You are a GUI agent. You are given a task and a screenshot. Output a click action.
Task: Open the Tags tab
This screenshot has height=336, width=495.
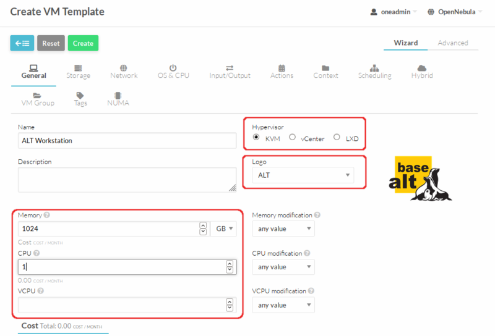point(80,99)
